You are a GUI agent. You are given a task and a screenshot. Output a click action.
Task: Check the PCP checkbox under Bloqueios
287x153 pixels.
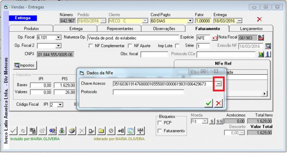(160, 123)
